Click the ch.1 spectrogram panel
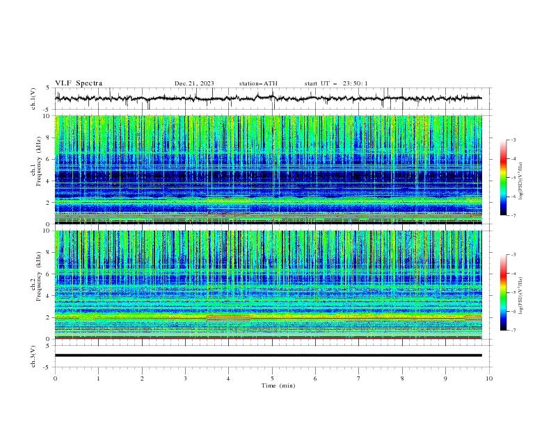The height and width of the screenshot is (425, 551). pyautogui.click(x=269, y=169)
